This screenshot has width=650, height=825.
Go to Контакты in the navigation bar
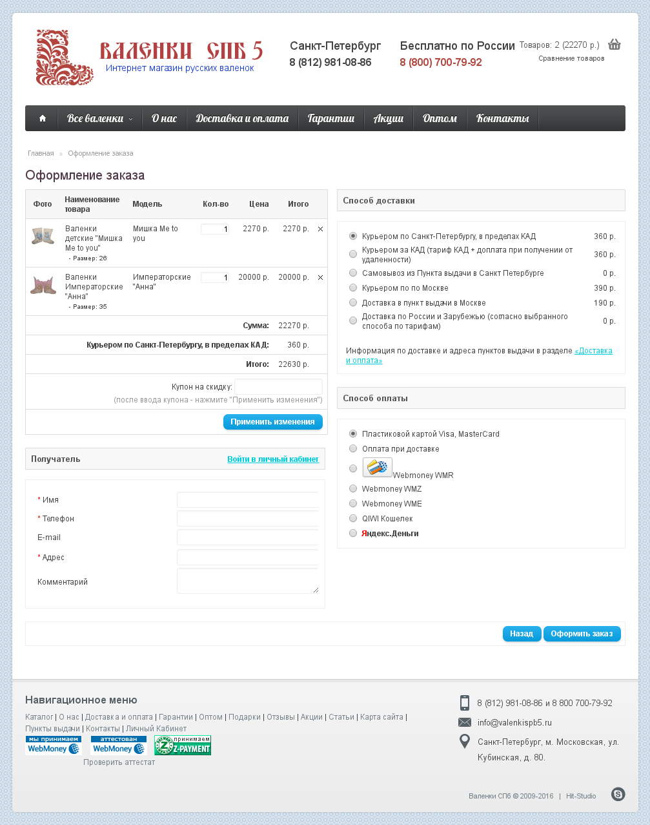(502, 118)
